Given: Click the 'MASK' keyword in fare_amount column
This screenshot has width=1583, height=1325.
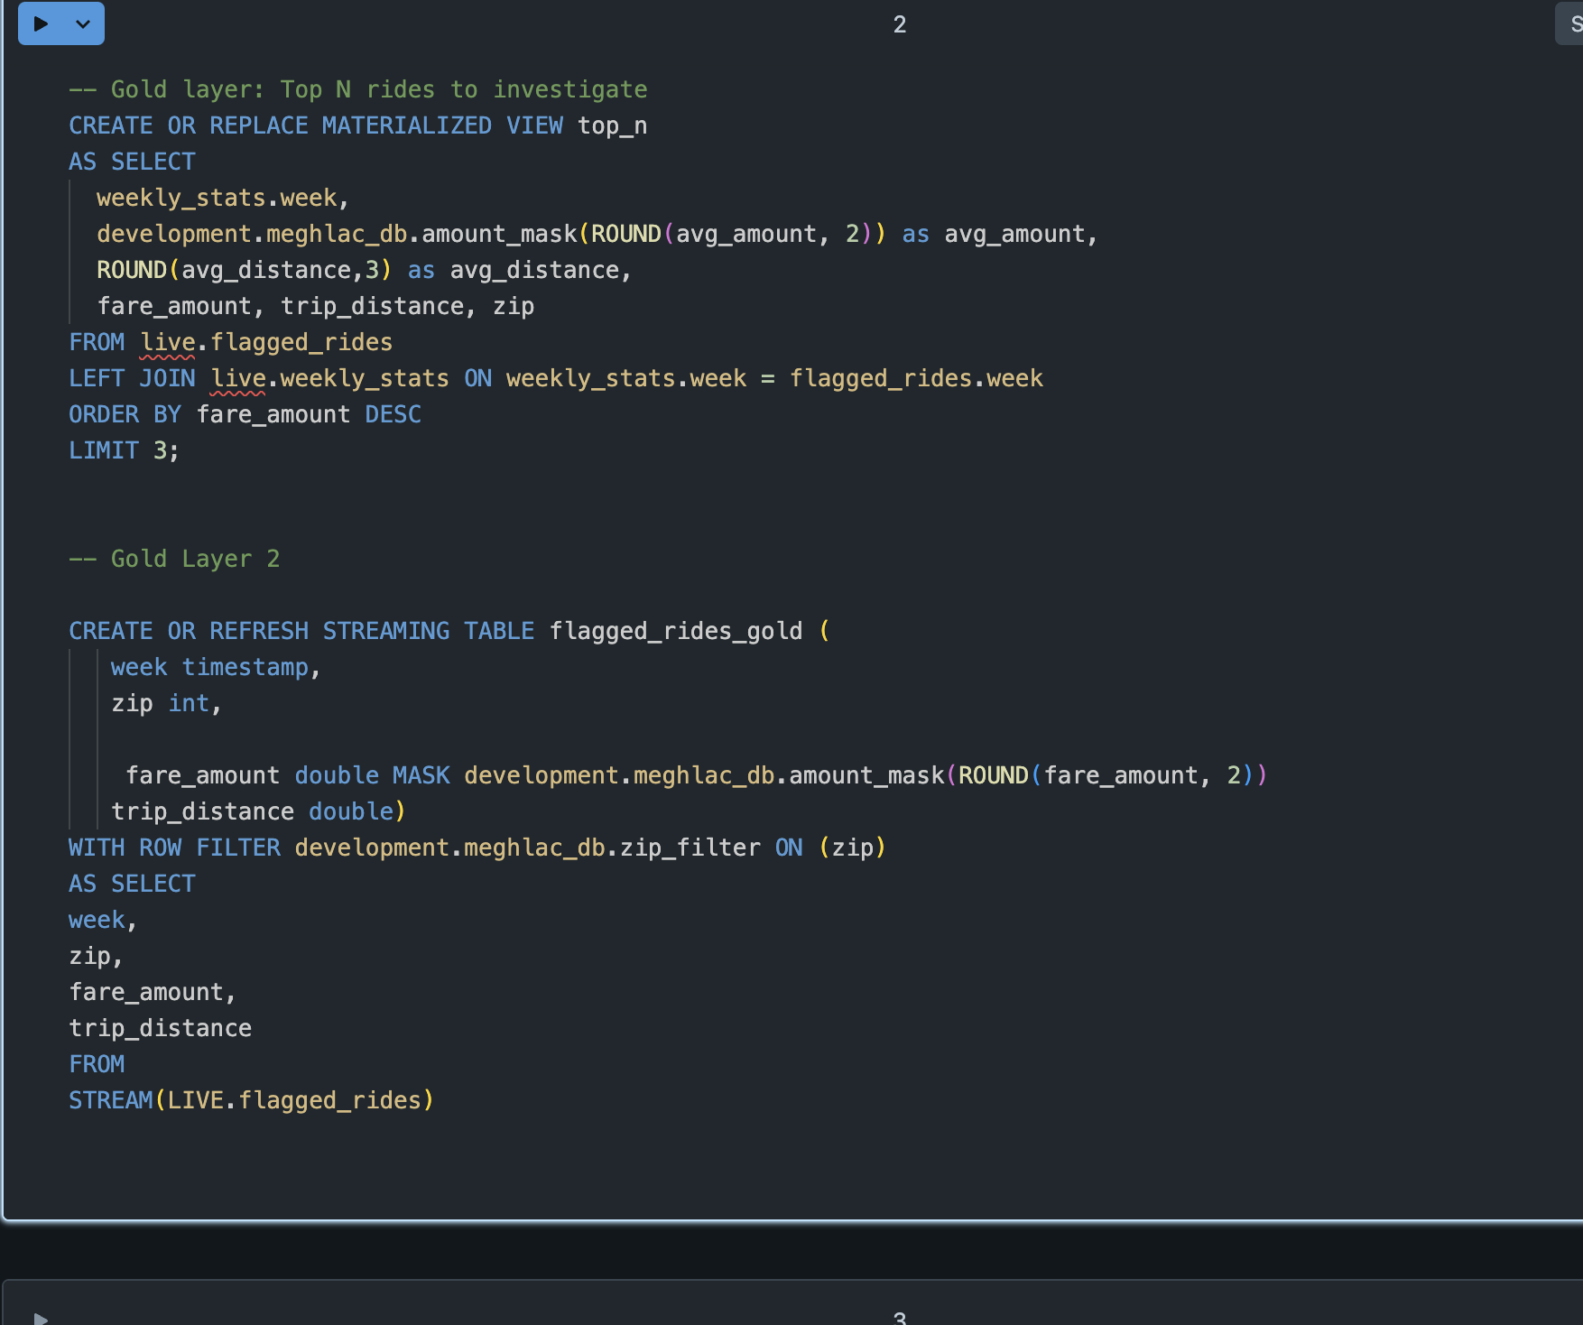Looking at the screenshot, I should click(421, 775).
